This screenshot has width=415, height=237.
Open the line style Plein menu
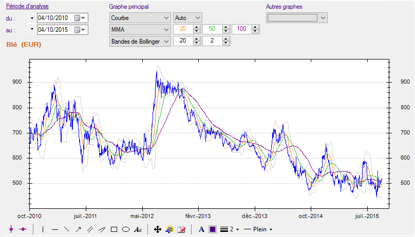(x=258, y=229)
